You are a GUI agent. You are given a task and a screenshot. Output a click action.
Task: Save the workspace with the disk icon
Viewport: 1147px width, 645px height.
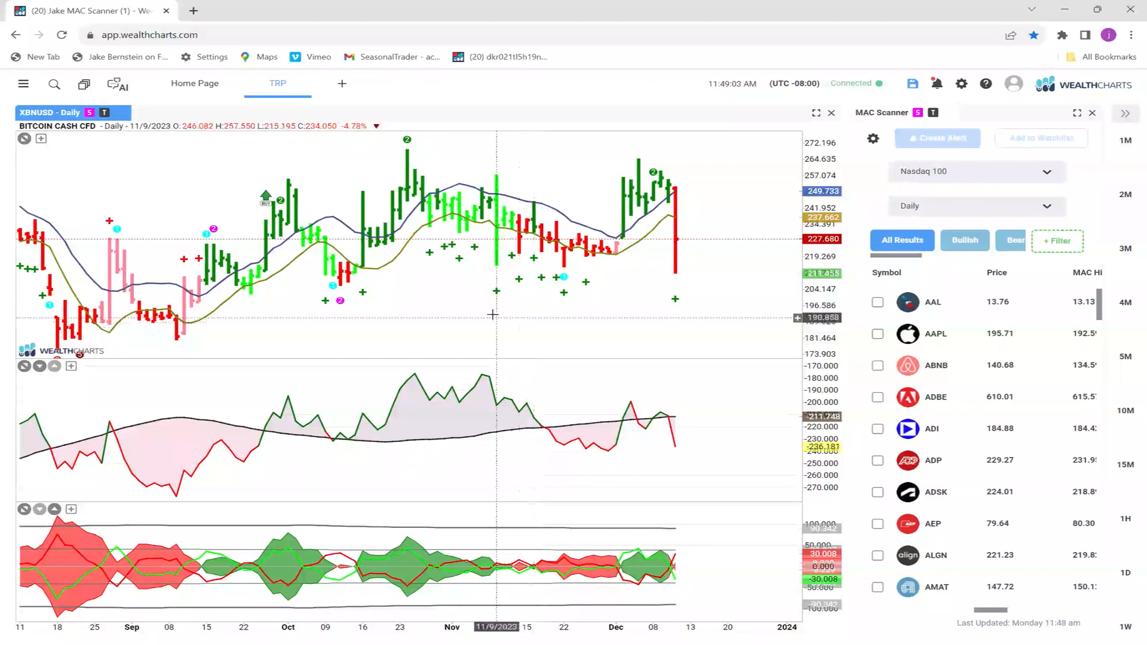[912, 84]
